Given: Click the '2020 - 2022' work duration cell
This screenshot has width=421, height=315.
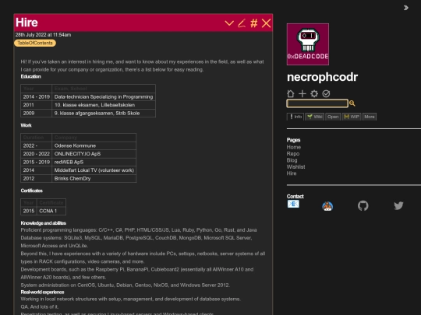Looking at the screenshot, I should click(x=36, y=154).
